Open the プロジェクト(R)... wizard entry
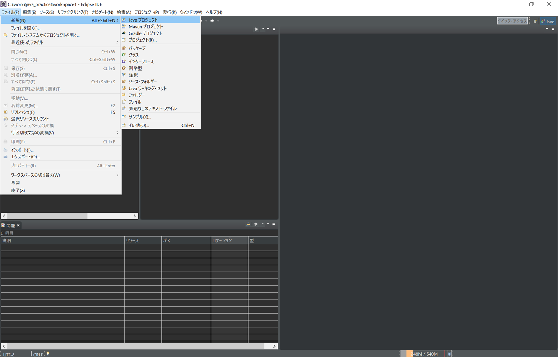The image size is (558, 357). (x=161, y=40)
